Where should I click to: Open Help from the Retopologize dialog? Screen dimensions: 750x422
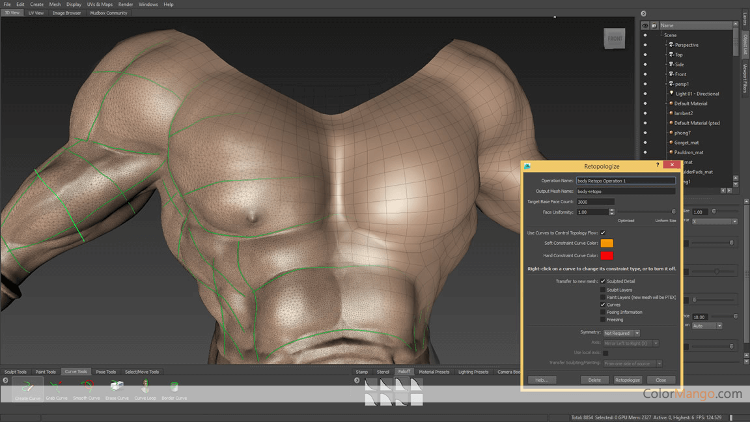pos(542,380)
